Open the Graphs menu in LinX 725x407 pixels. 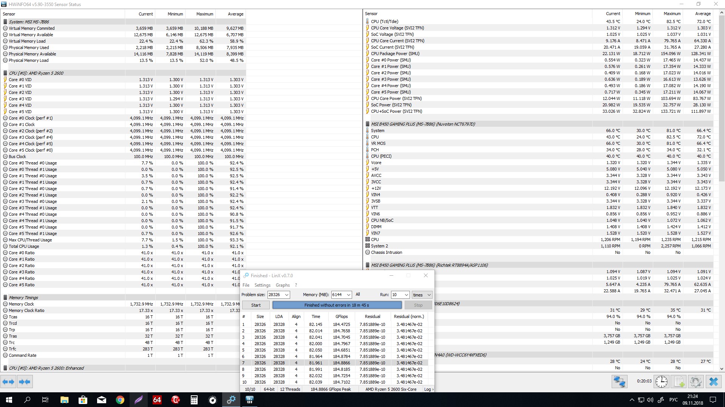(x=283, y=285)
